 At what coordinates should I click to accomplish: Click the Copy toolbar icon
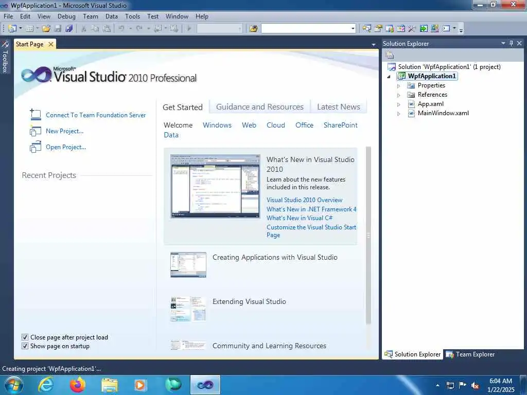click(95, 29)
